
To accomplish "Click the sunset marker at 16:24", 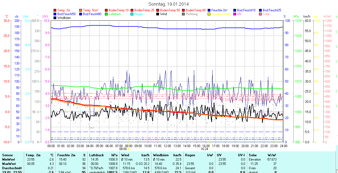I will (x=210, y=148).
